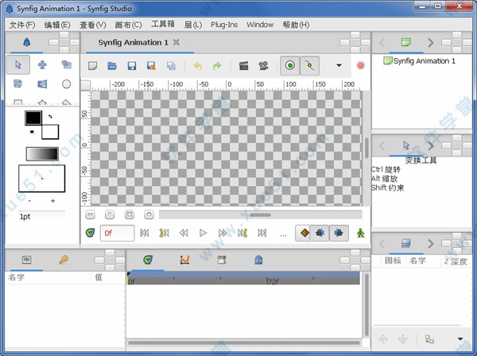This screenshot has height=356, width=477.
Task: Select the Transform arrow tool
Action: point(18,64)
